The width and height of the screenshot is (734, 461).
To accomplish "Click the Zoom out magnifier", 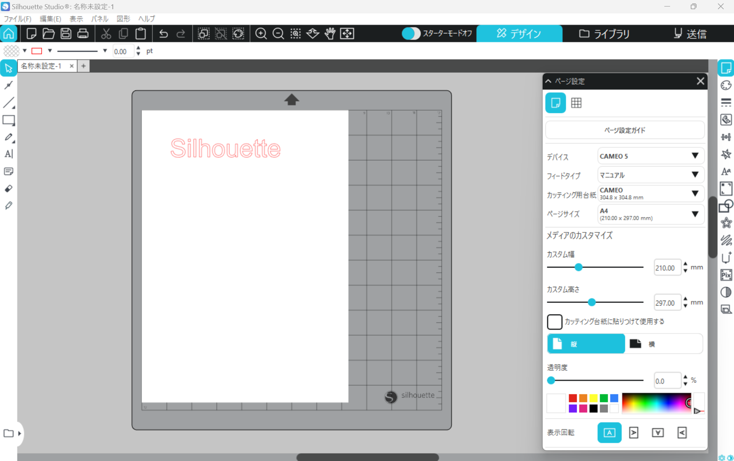I will coord(278,34).
